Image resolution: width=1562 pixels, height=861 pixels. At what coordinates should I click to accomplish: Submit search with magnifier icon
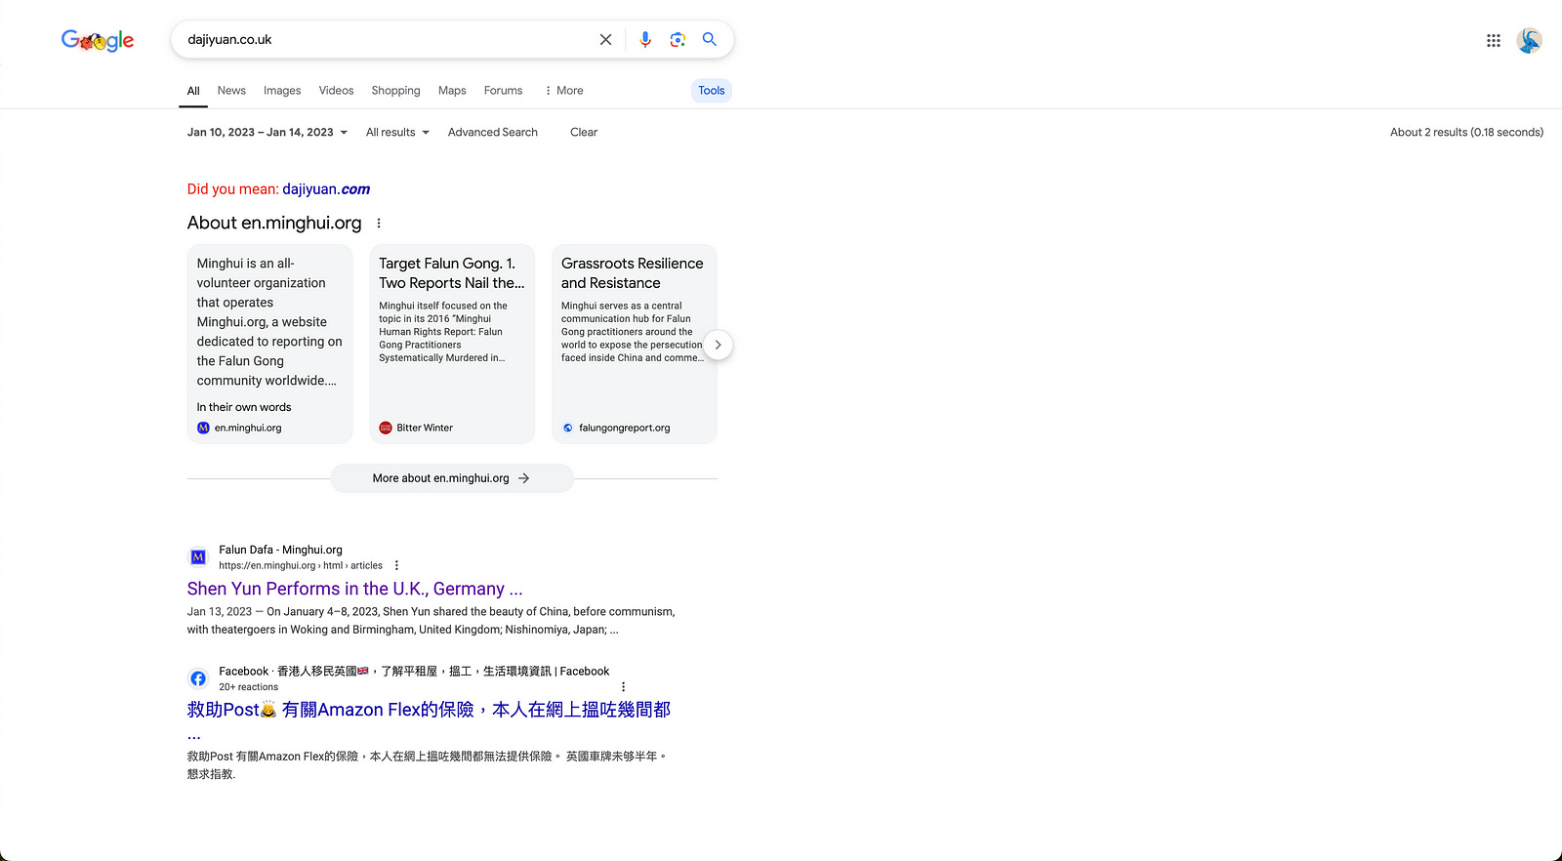[710, 40]
